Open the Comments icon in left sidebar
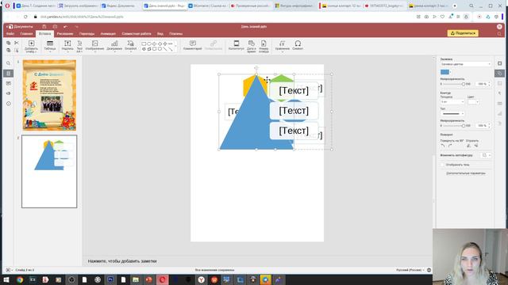This screenshot has width=508, height=285. tap(9, 83)
